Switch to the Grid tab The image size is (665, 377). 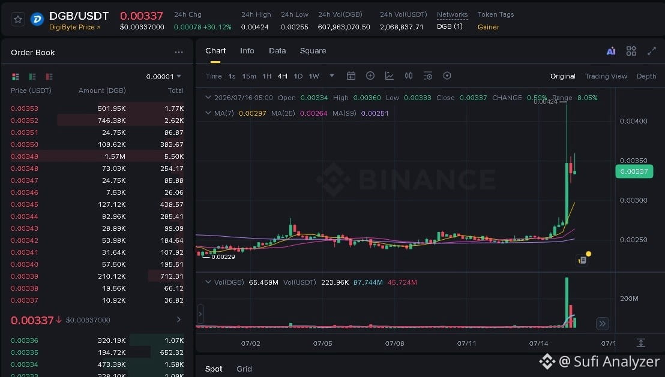point(244,369)
